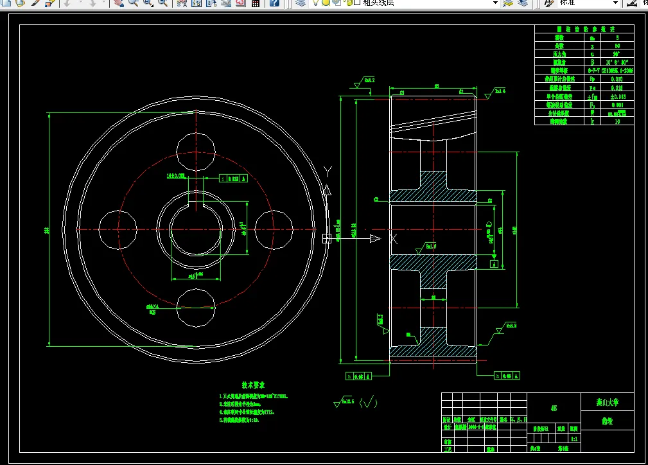
Task: Click the Undo arrow icon
Action: click(x=67, y=3)
